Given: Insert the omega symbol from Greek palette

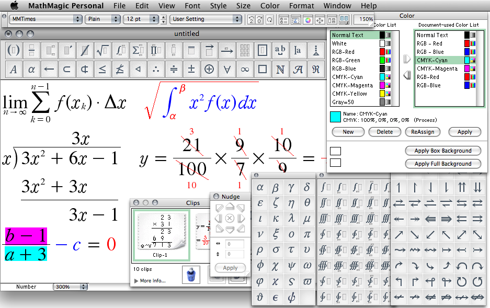Looking at the screenshot, I should [x=307, y=266].
